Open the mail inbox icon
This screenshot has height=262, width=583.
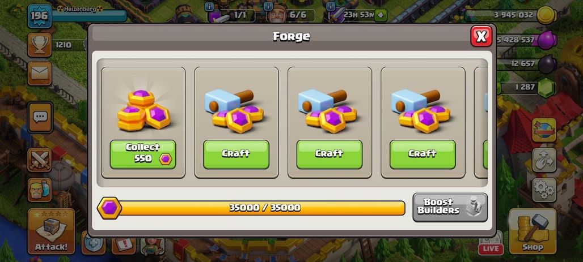(x=39, y=73)
